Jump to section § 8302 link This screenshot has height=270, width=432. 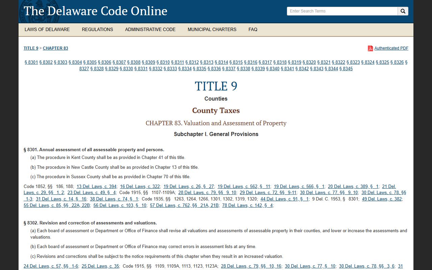[46, 62]
